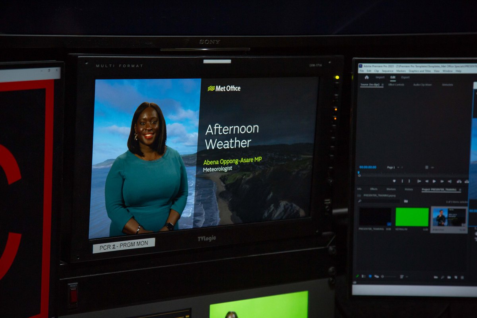Screen dimensions: 477x318
Task: Click the New Item icon
Action: pos(456,277)
